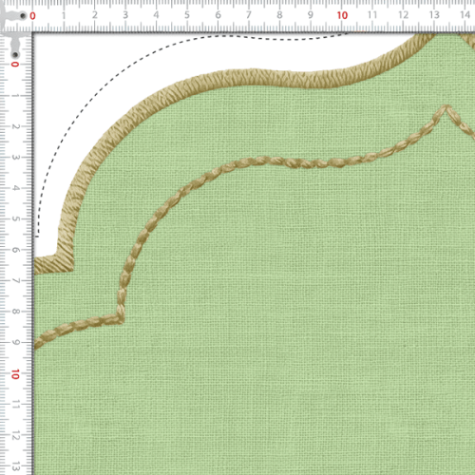Select the 5 mark on the top ruler
This screenshot has width=475, height=475.
[x=187, y=15]
